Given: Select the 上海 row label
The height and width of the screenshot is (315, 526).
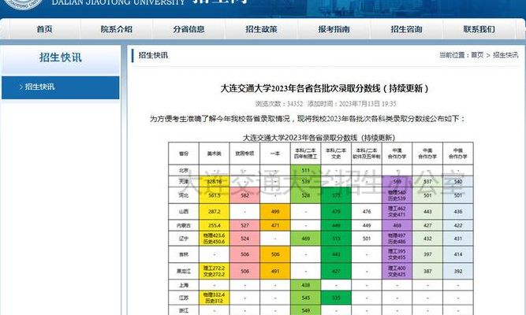Looking at the screenshot, I should tap(184, 285).
